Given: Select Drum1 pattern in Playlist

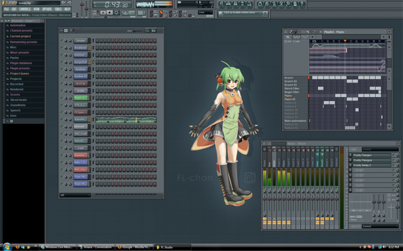Looking at the screenshot, I should [x=289, y=78].
